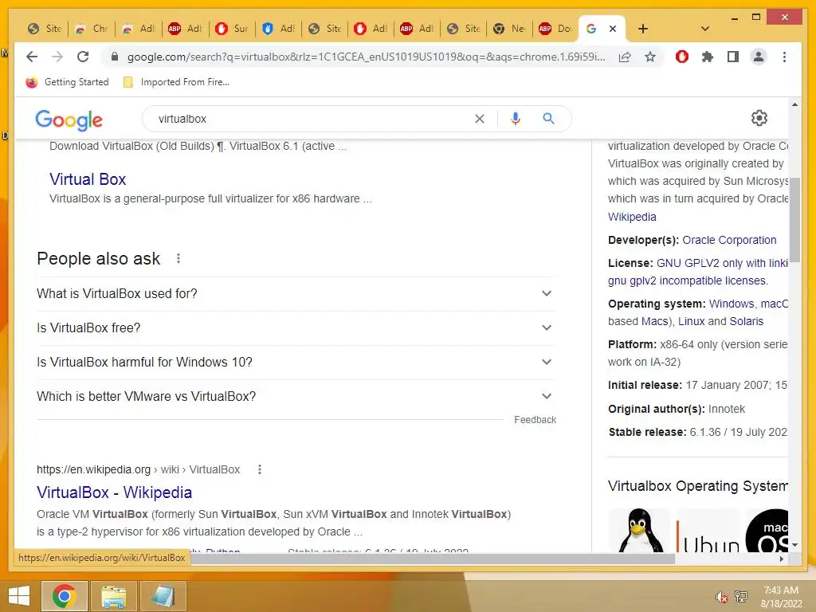Open the Wikipedia result options menu
The width and height of the screenshot is (816, 612).
260,469
